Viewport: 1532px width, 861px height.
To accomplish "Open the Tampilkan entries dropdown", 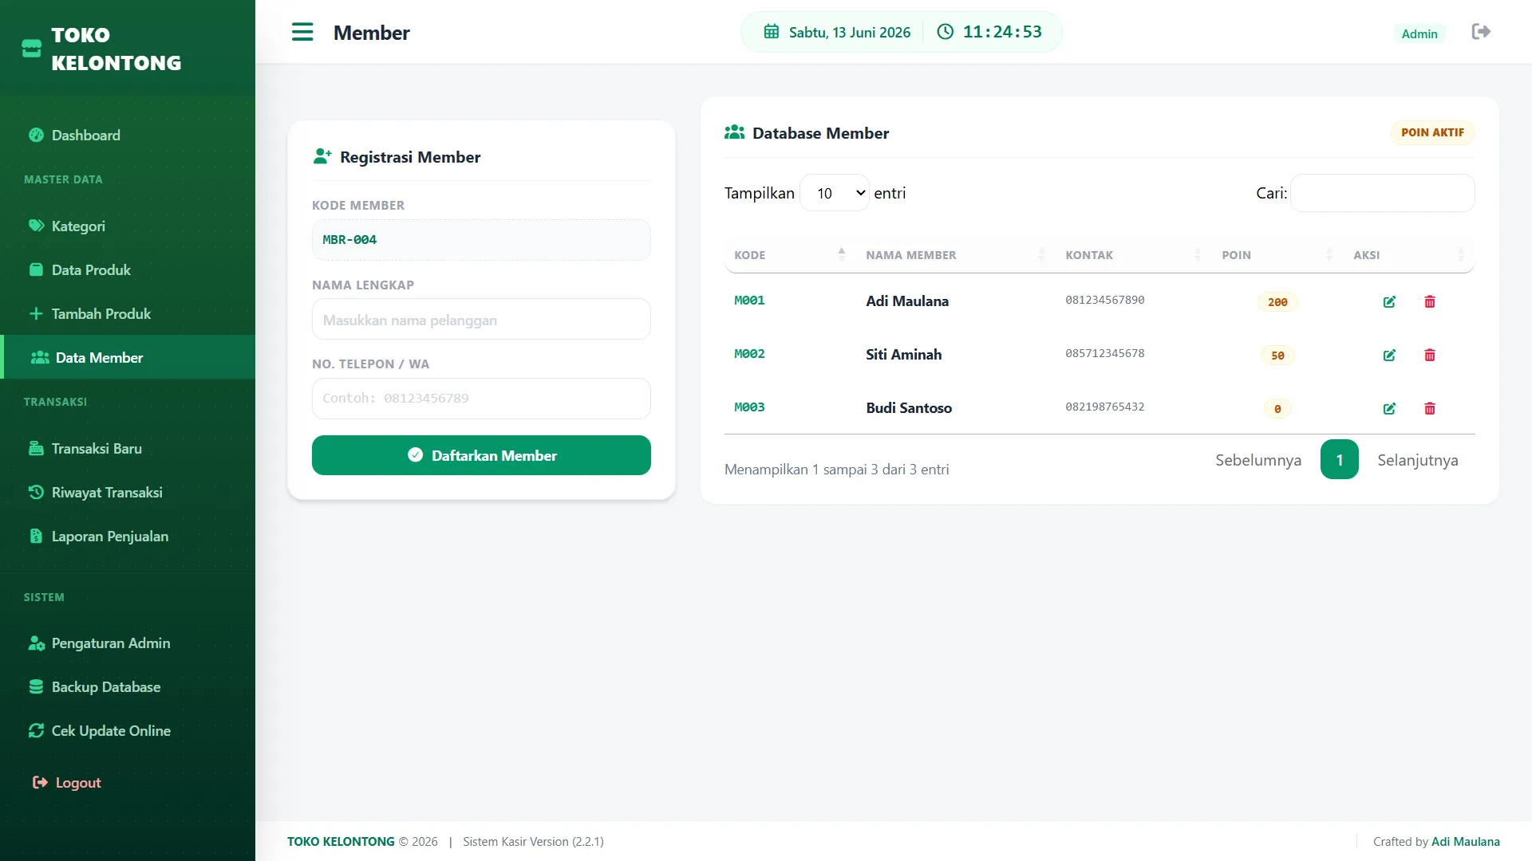I will point(834,193).
